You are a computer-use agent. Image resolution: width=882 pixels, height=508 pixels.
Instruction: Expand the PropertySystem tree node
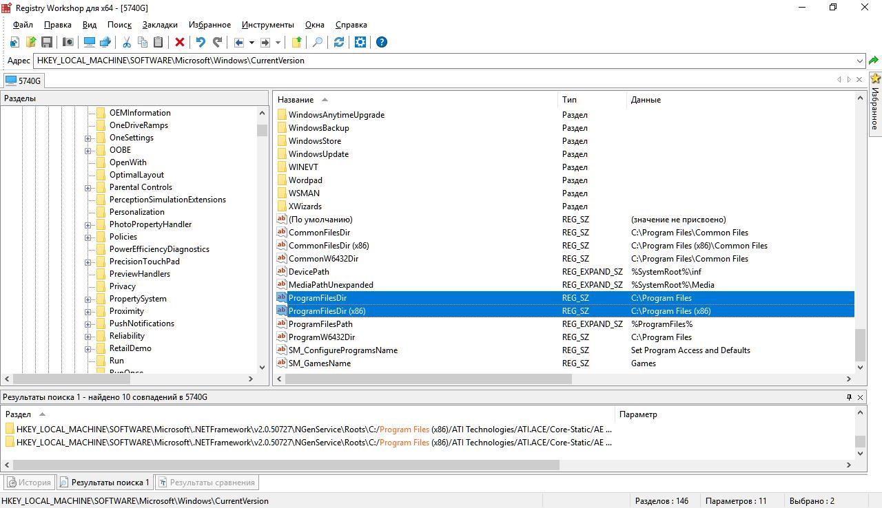tap(88, 299)
